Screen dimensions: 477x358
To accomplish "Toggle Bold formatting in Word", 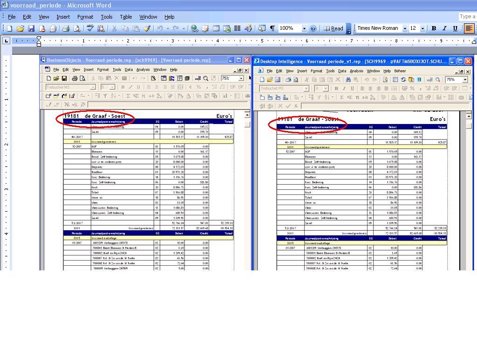I will coord(434,28).
